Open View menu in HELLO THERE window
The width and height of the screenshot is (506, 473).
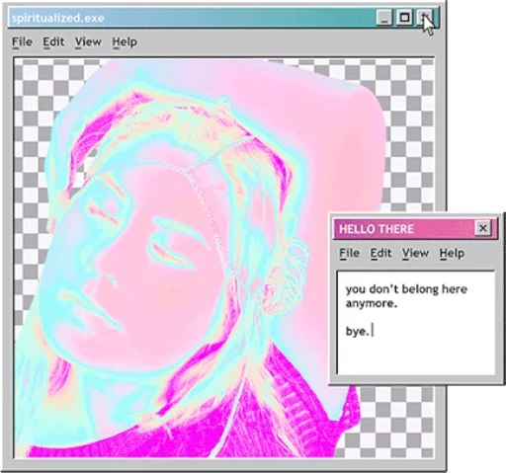(415, 253)
